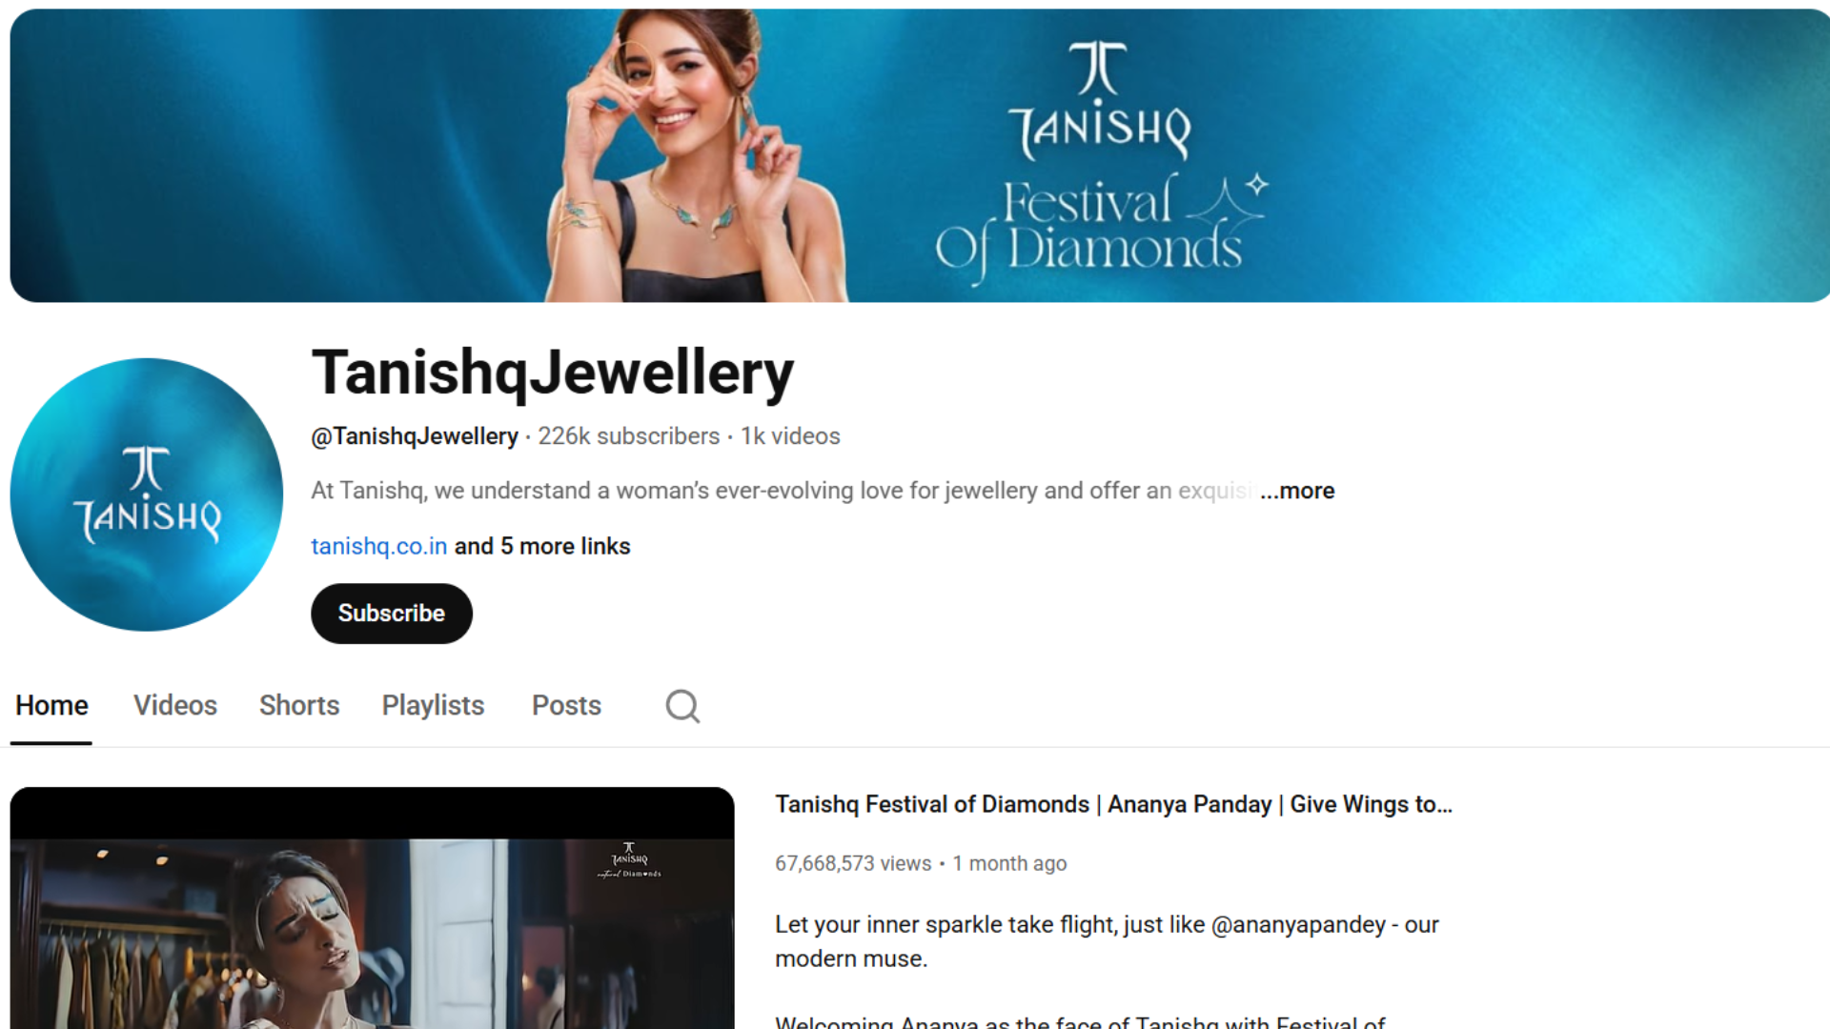Open the channel search magnifier icon
The width and height of the screenshot is (1830, 1029).
[x=682, y=706]
